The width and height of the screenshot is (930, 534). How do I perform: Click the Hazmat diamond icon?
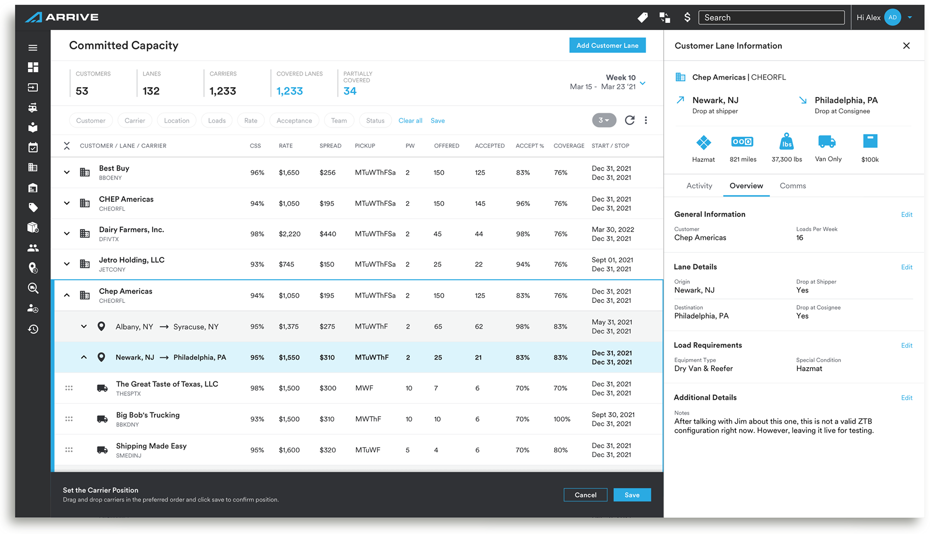coord(703,142)
